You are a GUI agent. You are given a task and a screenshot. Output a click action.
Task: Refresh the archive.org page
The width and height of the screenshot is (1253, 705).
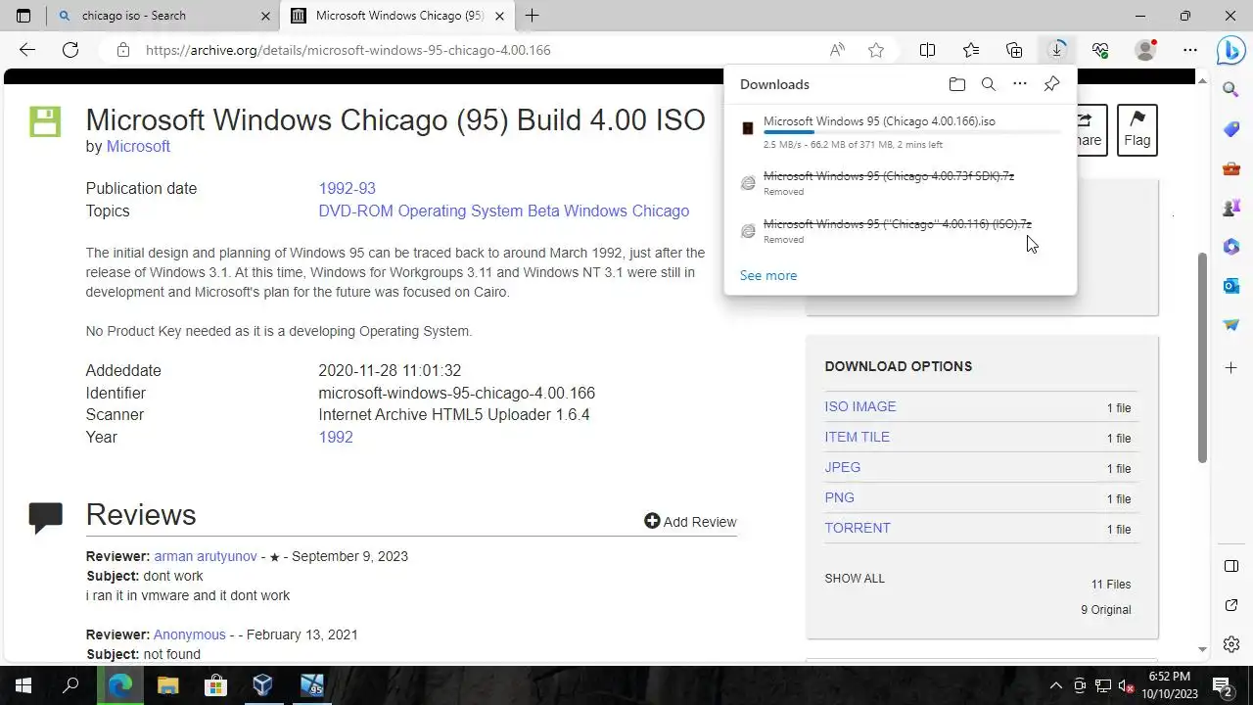click(70, 50)
